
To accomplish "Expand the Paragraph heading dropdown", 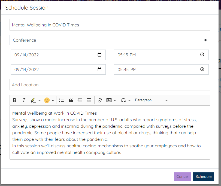I will pyautogui.click(x=151, y=100).
